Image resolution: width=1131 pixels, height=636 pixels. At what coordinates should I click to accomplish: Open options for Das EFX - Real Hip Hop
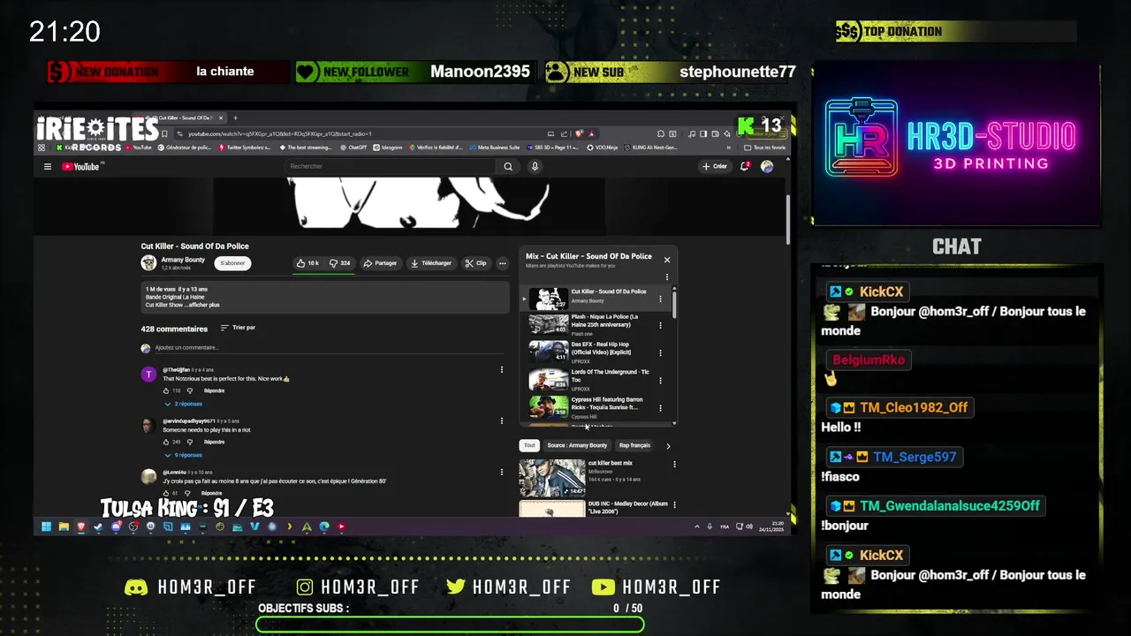(x=660, y=352)
